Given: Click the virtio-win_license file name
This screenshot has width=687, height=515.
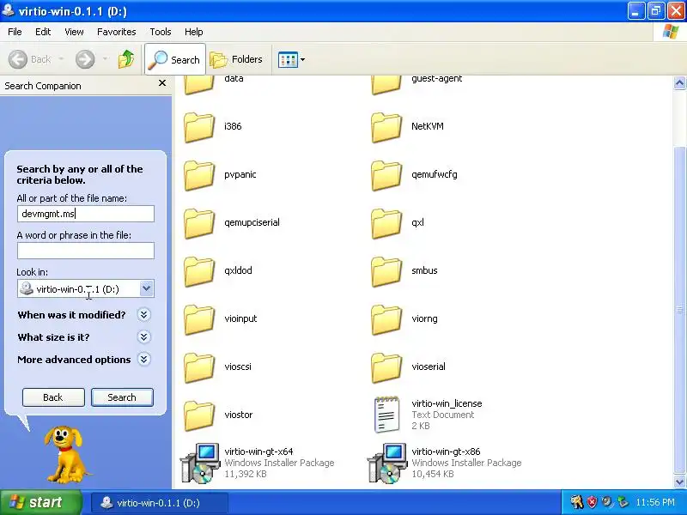Looking at the screenshot, I should [447, 403].
